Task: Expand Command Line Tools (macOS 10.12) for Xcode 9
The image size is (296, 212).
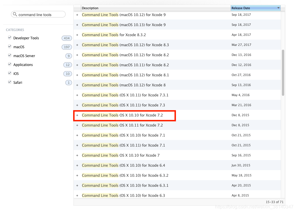Action: 77,15
